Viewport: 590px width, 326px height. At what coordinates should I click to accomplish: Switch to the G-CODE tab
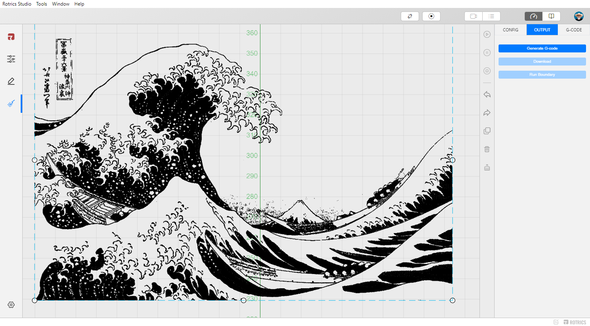coord(574,30)
